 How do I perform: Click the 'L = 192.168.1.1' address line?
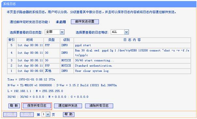click(x=35, y=91)
